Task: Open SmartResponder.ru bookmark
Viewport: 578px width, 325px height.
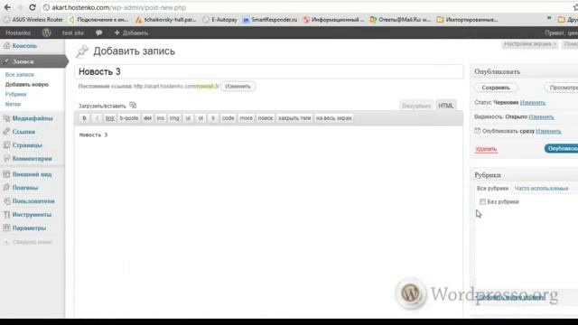Action: (270, 20)
